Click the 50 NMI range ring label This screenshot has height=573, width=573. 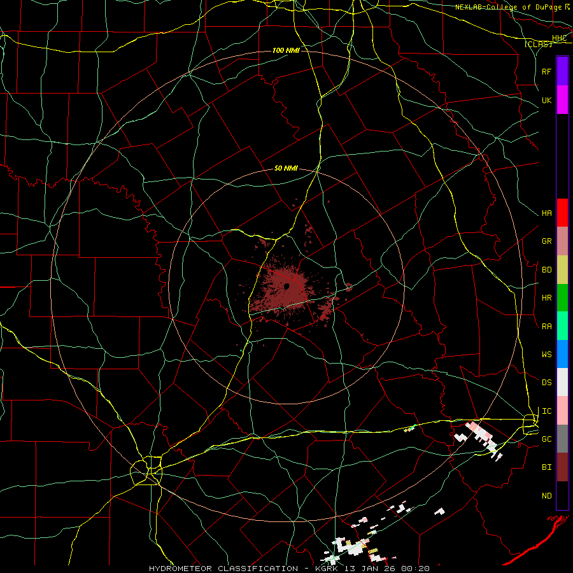click(x=286, y=168)
